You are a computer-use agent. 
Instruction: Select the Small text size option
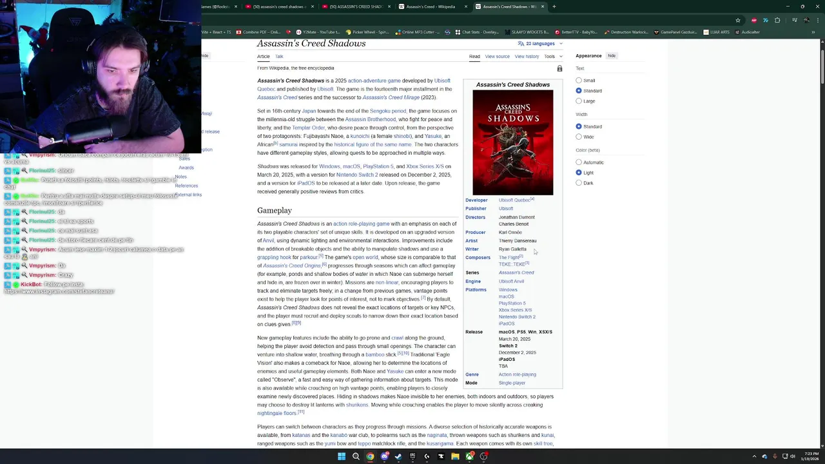tap(579, 81)
